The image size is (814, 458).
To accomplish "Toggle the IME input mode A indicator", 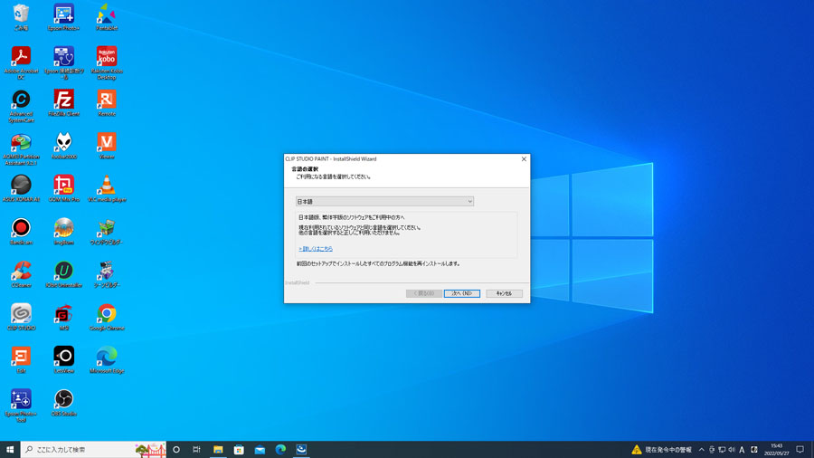I will tap(742, 450).
